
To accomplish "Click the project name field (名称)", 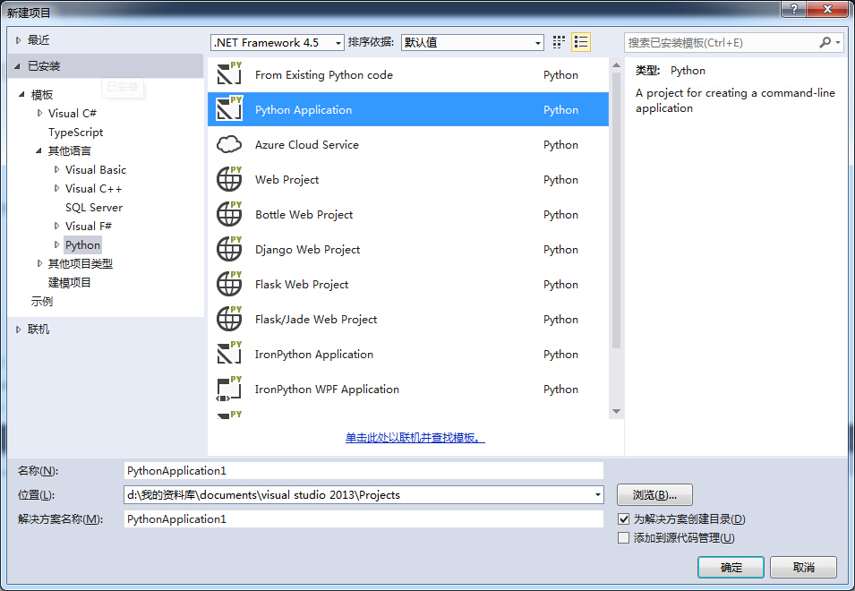I will click(x=363, y=470).
